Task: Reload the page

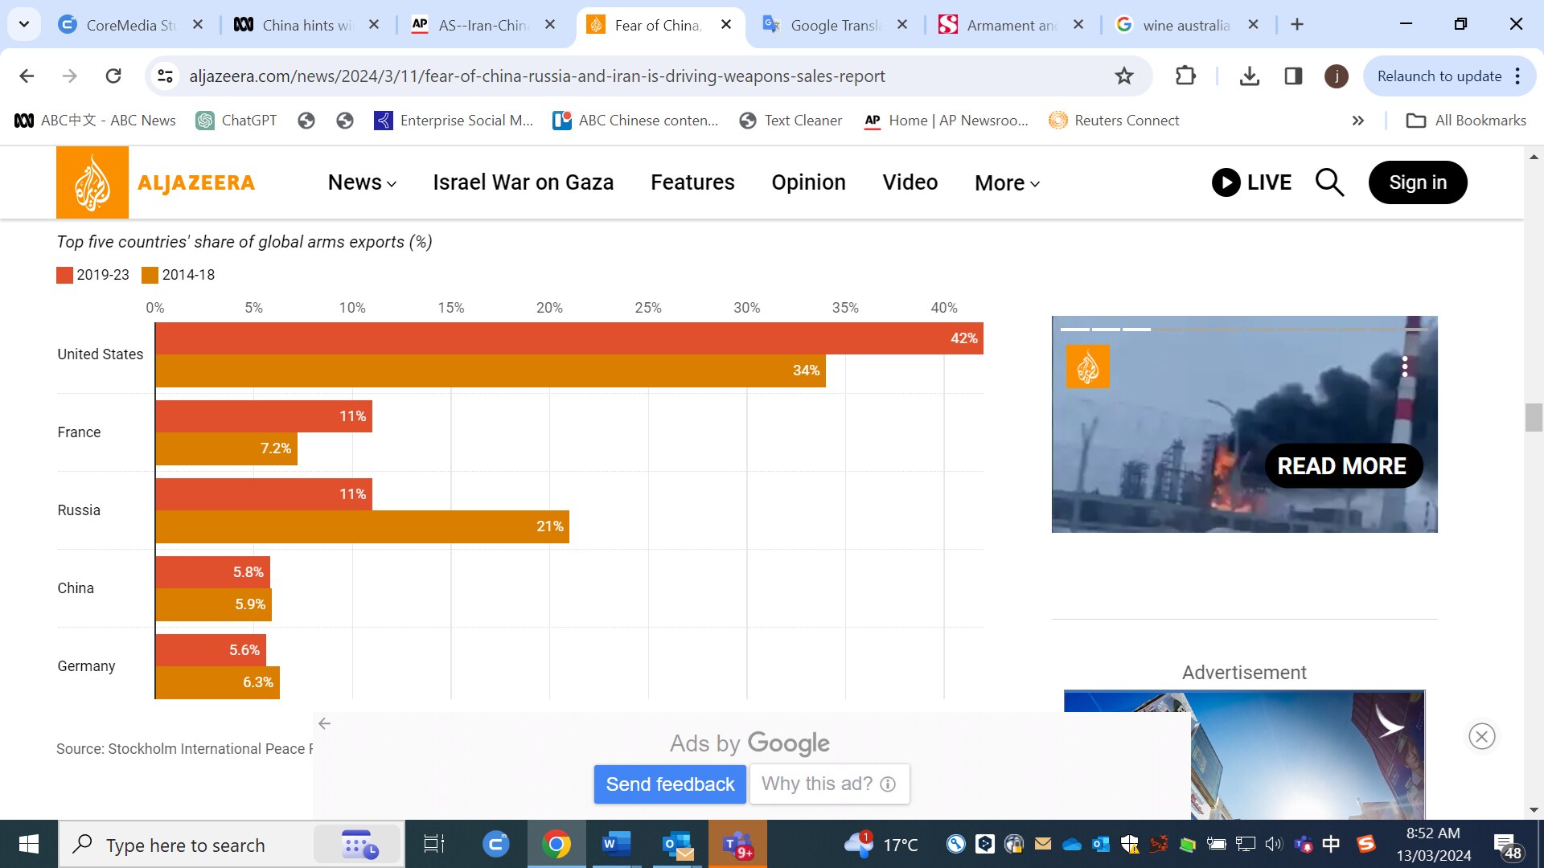Action: pos(113,76)
